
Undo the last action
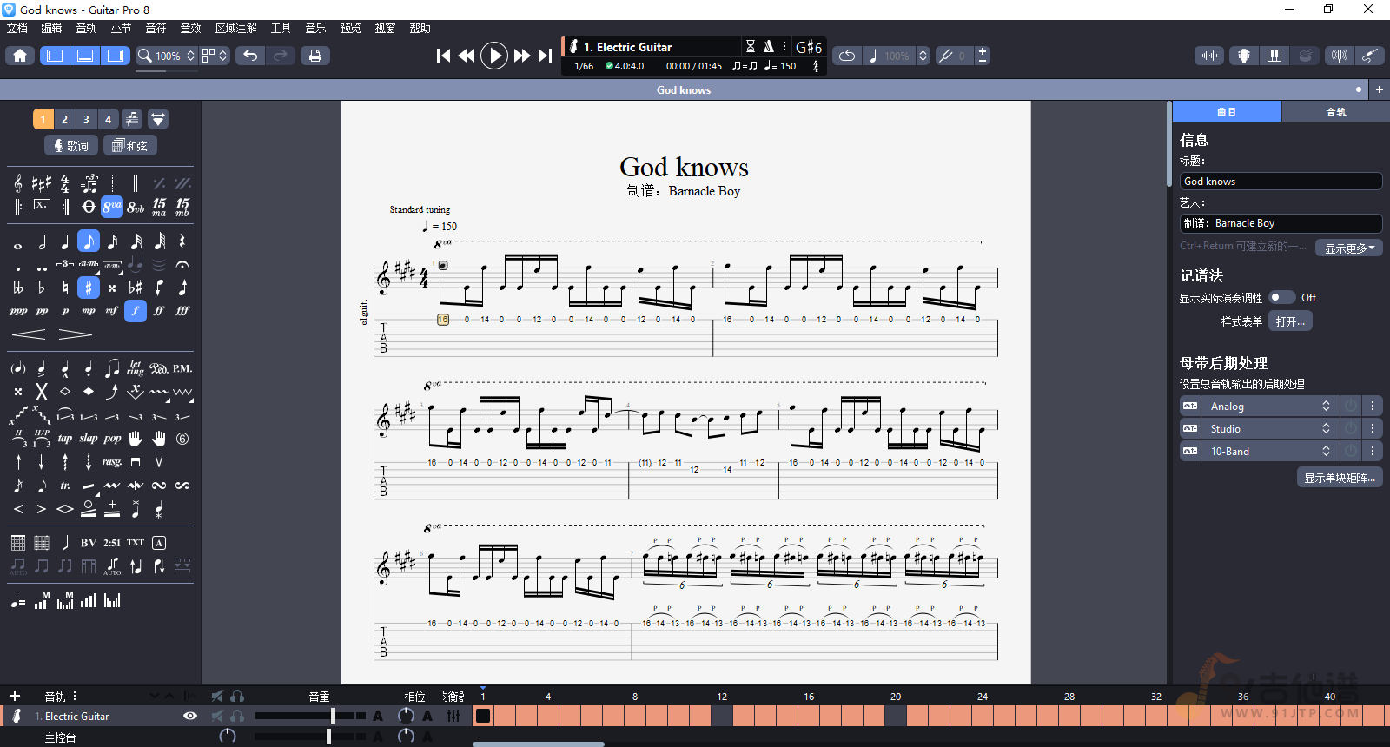(250, 56)
